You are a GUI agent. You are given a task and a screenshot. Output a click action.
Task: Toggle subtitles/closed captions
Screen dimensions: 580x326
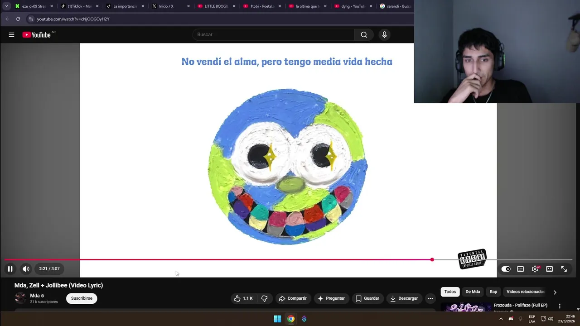521,269
